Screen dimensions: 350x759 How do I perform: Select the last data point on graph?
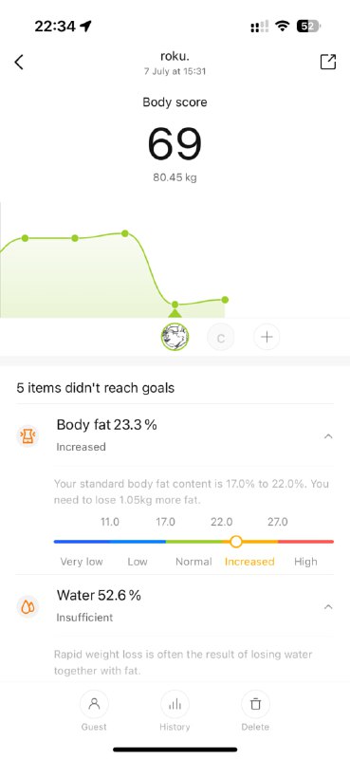(x=225, y=300)
